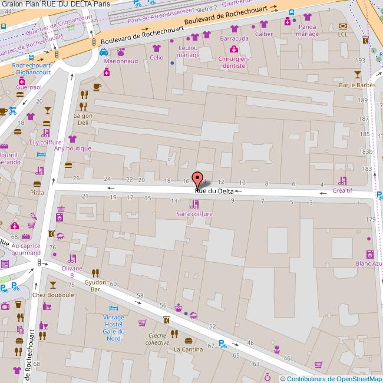Select the Blanc Azur laundry icon
Screen dimensions: 383x383
tap(369, 255)
